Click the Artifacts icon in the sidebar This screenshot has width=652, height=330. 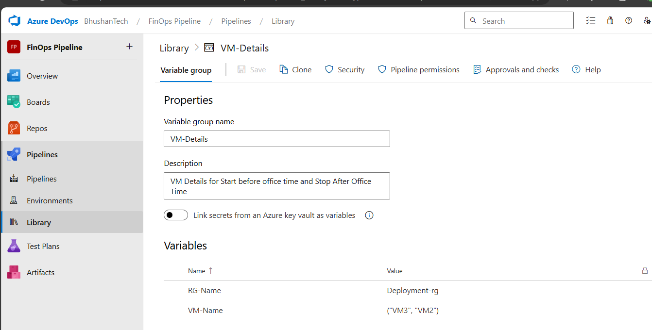(x=14, y=272)
